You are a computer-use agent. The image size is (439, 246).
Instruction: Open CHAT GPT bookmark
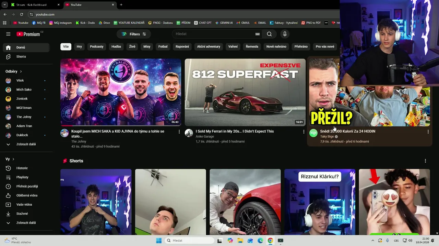click(x=203, y=23)
